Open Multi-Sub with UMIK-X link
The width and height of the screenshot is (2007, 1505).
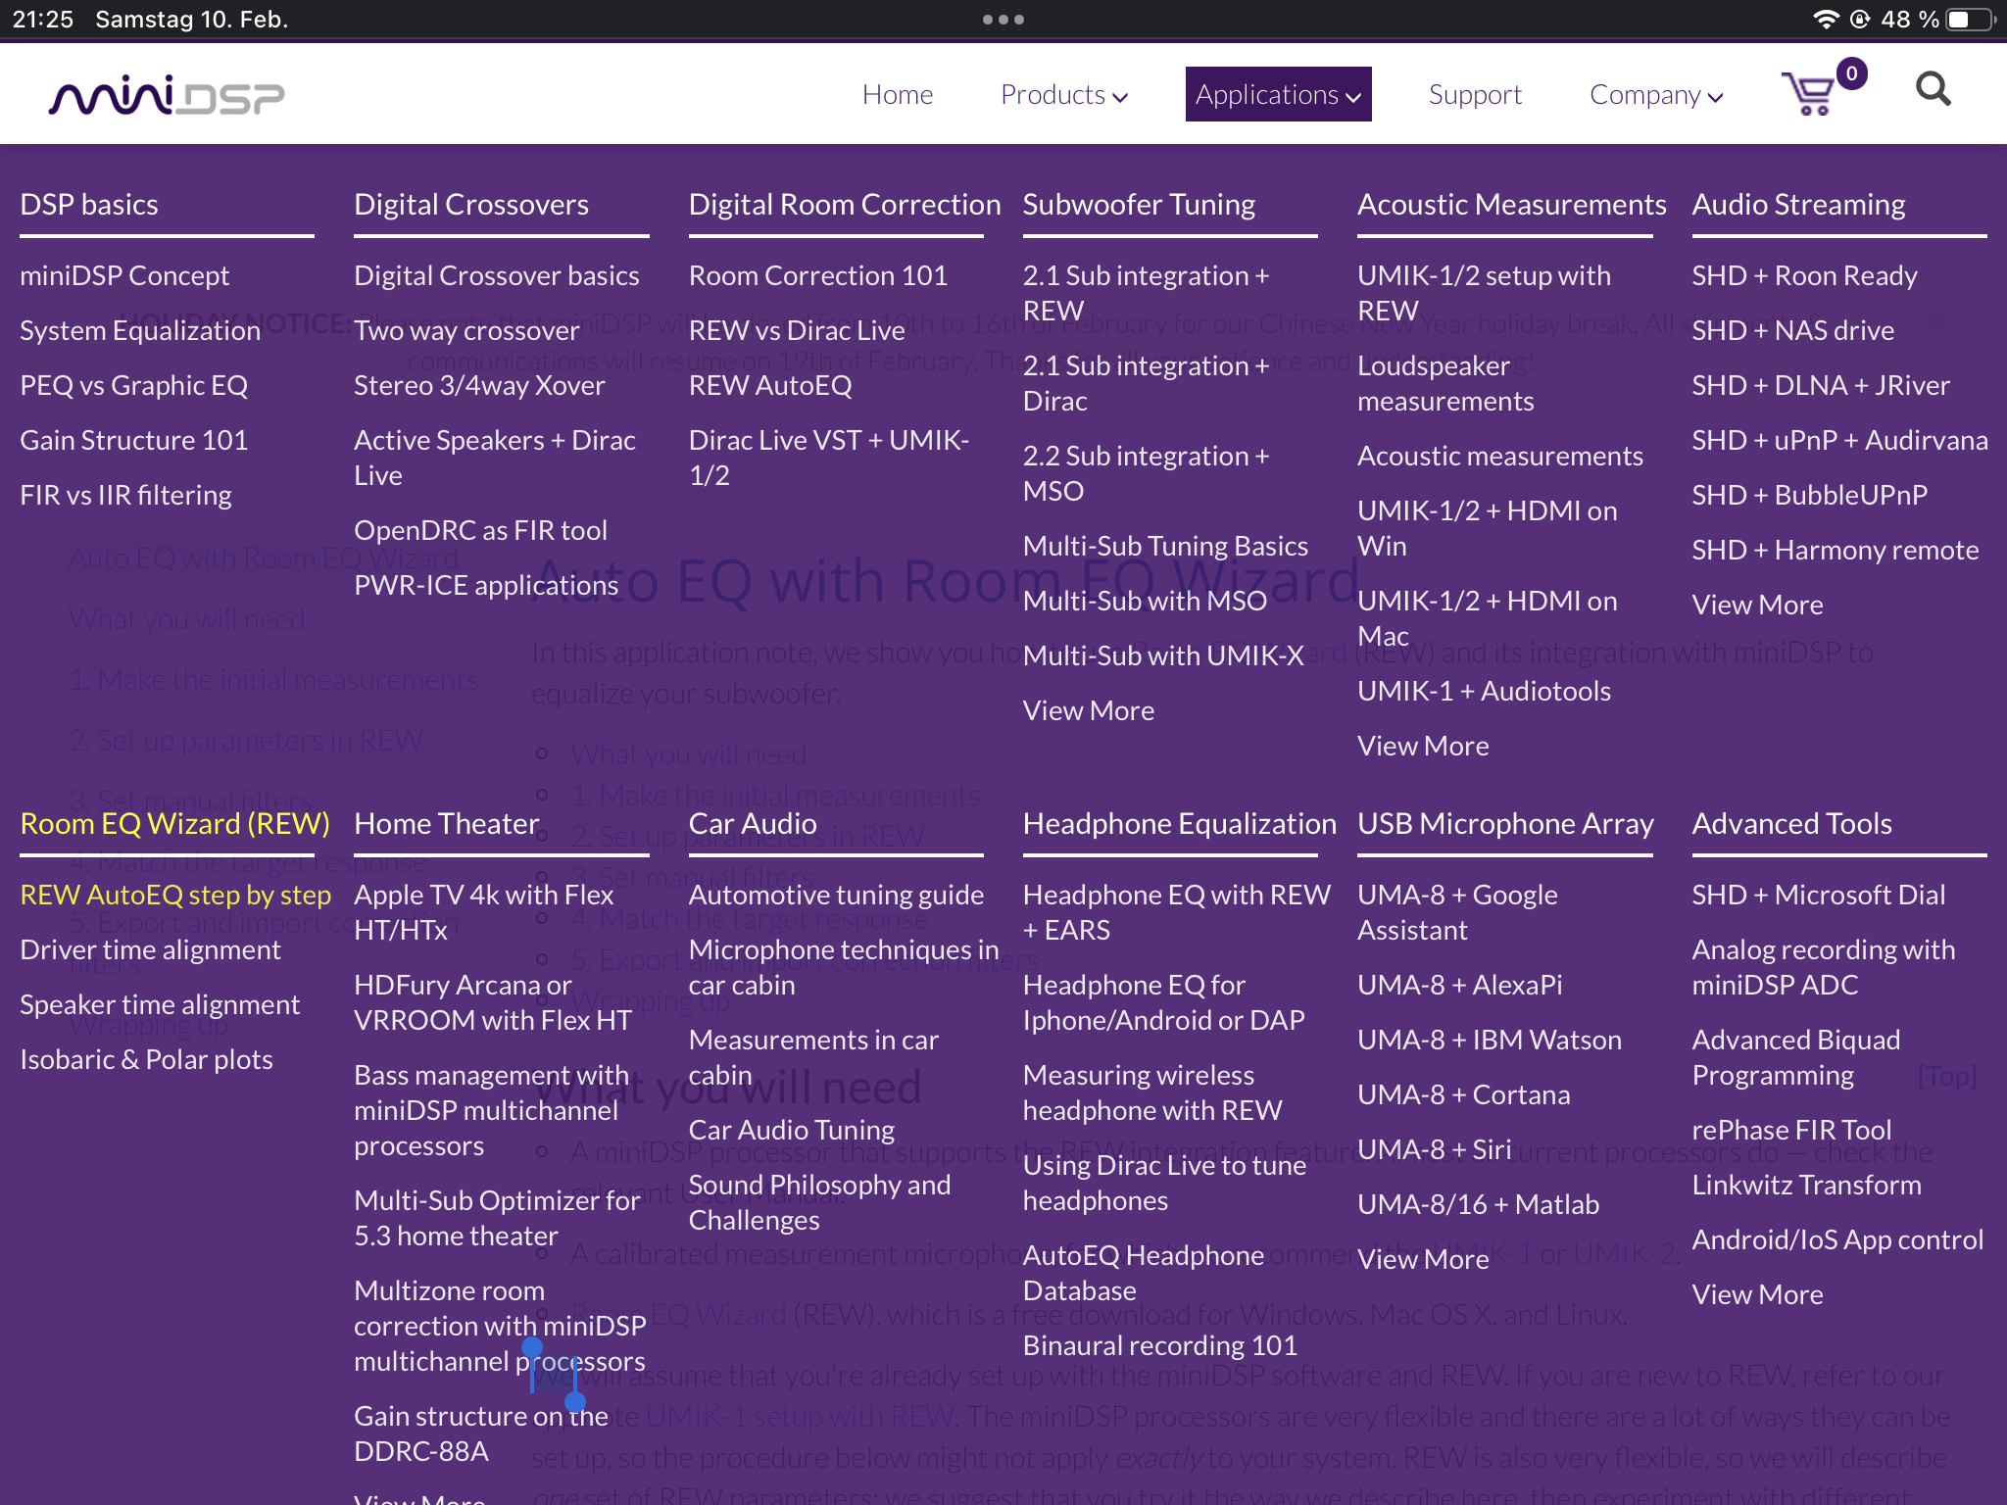[x=1163, y=655]
